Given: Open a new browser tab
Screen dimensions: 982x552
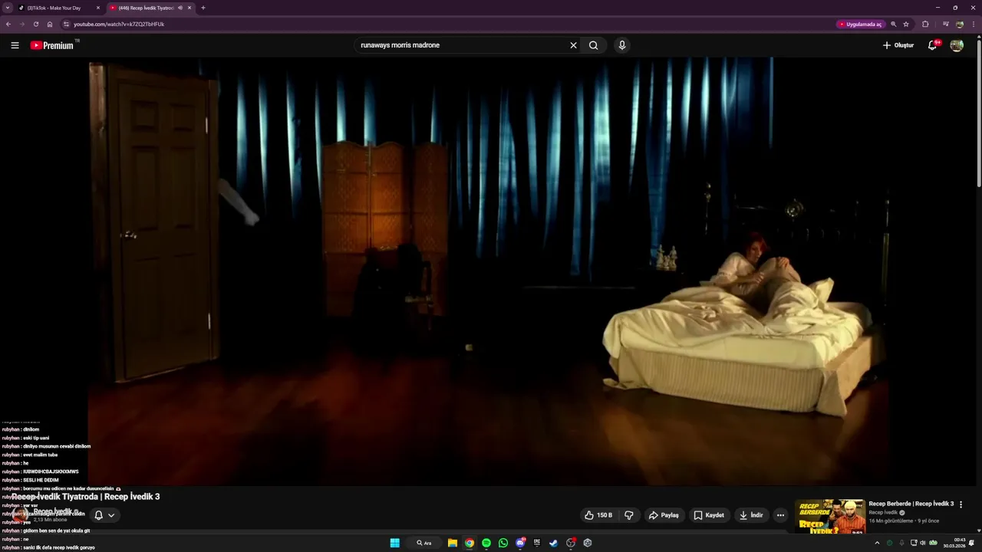Looking at the screenshot, I should [x=203, y=8].
